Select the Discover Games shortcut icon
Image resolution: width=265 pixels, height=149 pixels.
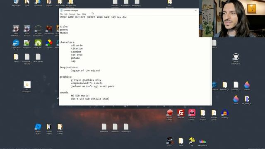(192, 115)
